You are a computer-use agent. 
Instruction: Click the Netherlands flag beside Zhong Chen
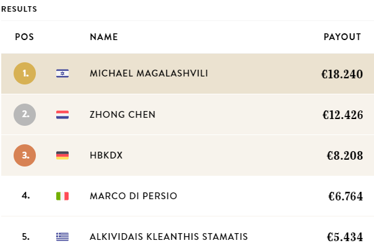coord(62,115)
